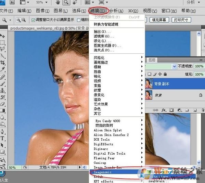Select the Pen tool
205x183 pixels.
point(2,131)
